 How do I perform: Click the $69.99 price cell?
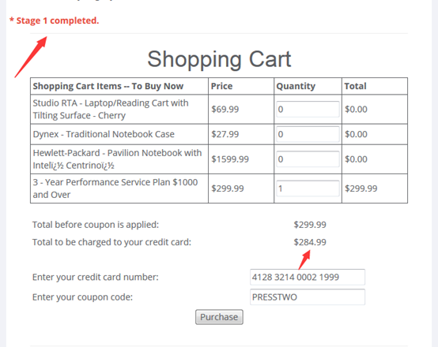(225, 109)
